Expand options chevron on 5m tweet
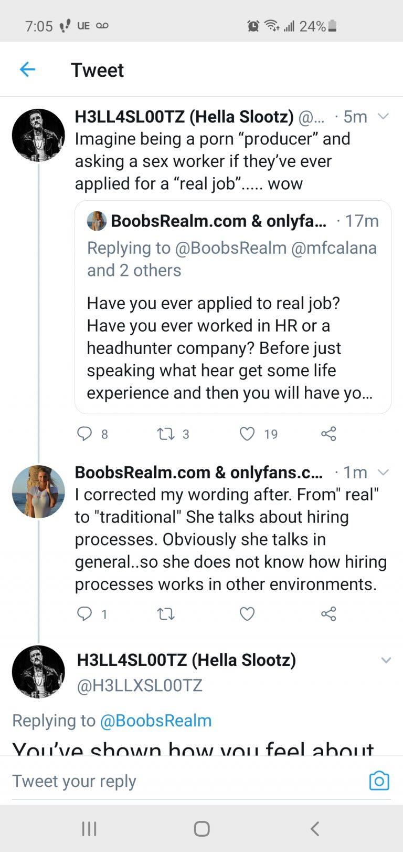This screenshot has height=852, width=403. [384, 116]
